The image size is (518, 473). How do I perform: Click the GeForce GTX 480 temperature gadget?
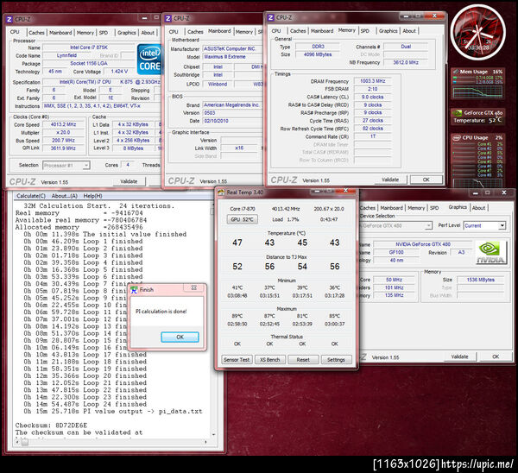point(477,117)
